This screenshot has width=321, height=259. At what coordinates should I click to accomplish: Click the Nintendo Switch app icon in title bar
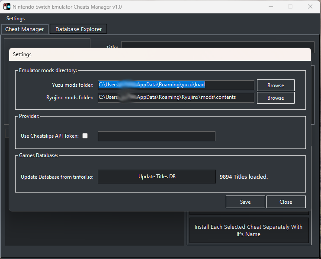(7, 6)
